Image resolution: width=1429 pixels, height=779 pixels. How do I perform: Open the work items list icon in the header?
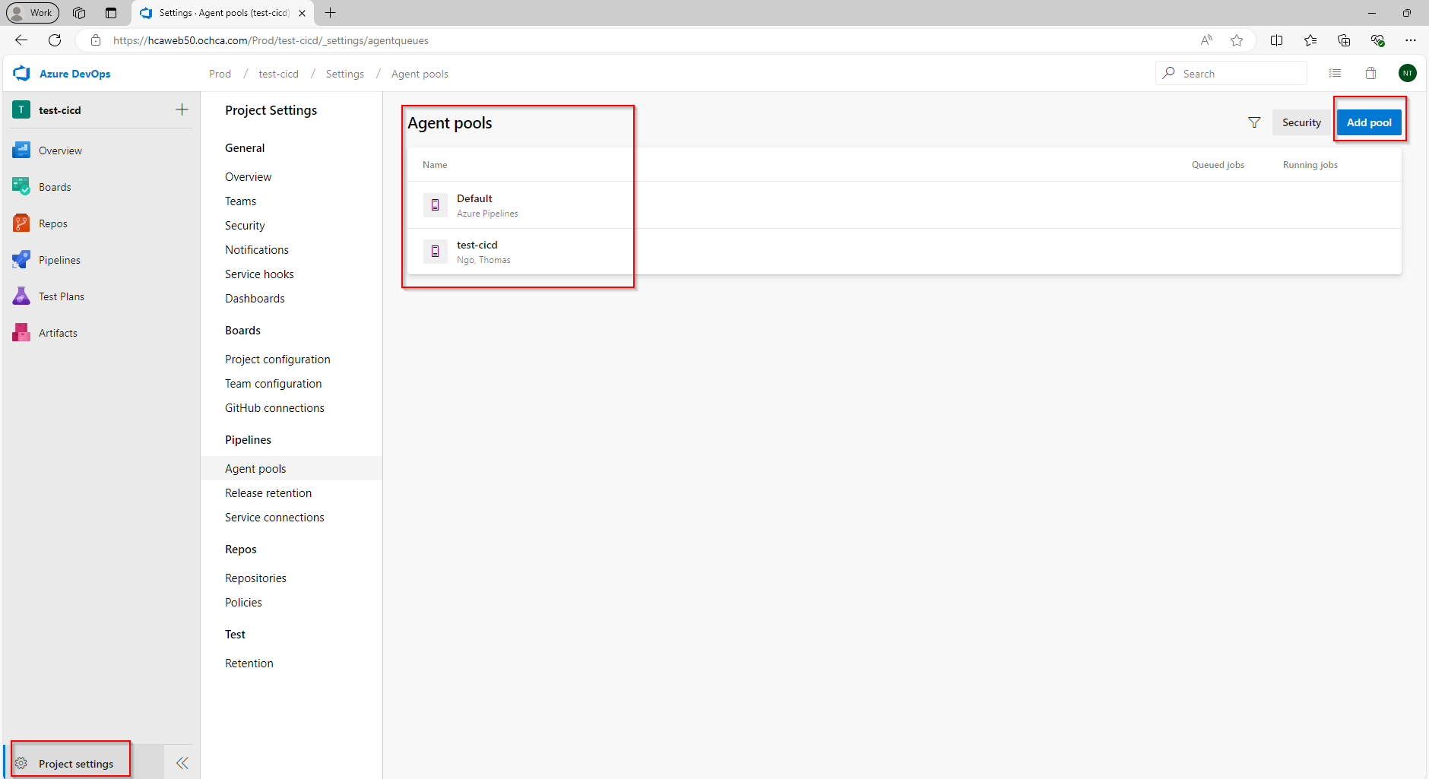click(1335, 73)
